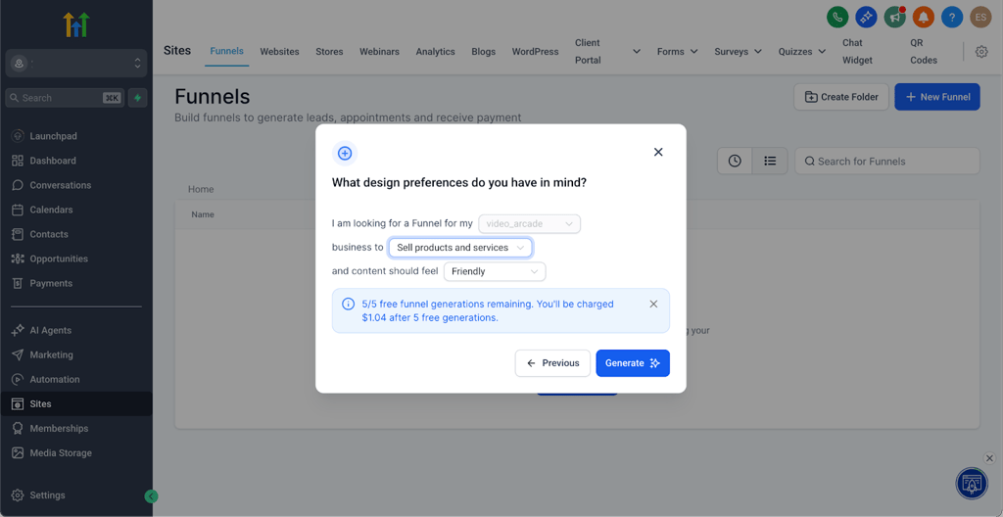This screenshot has width=1003, height=517.
Task: Click the New Funnel button
Action: (x=937, y=97)
